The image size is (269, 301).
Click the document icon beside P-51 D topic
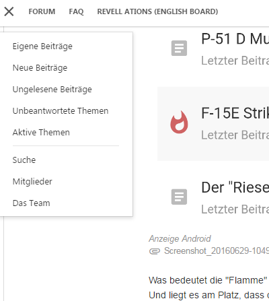(179, 48)
